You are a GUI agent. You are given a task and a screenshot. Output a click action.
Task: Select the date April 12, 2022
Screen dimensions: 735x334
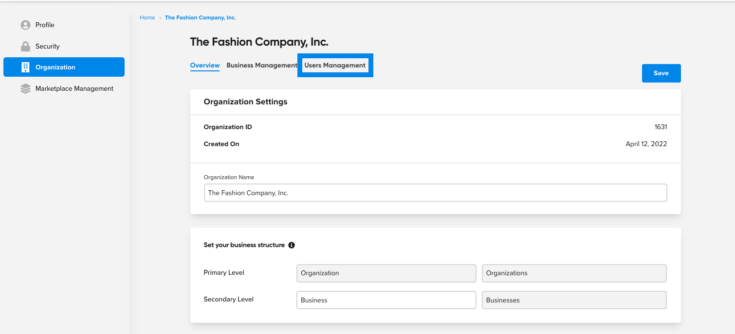646,144
